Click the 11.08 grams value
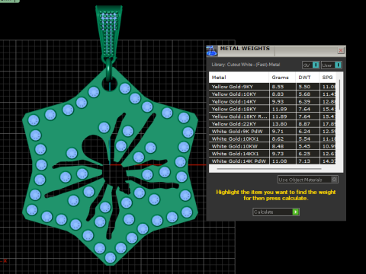The image size is (366, 274). point(279,161)
